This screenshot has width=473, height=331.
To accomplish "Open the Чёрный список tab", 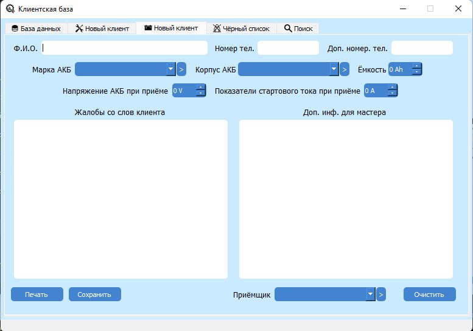I will (x=241, y=29).
